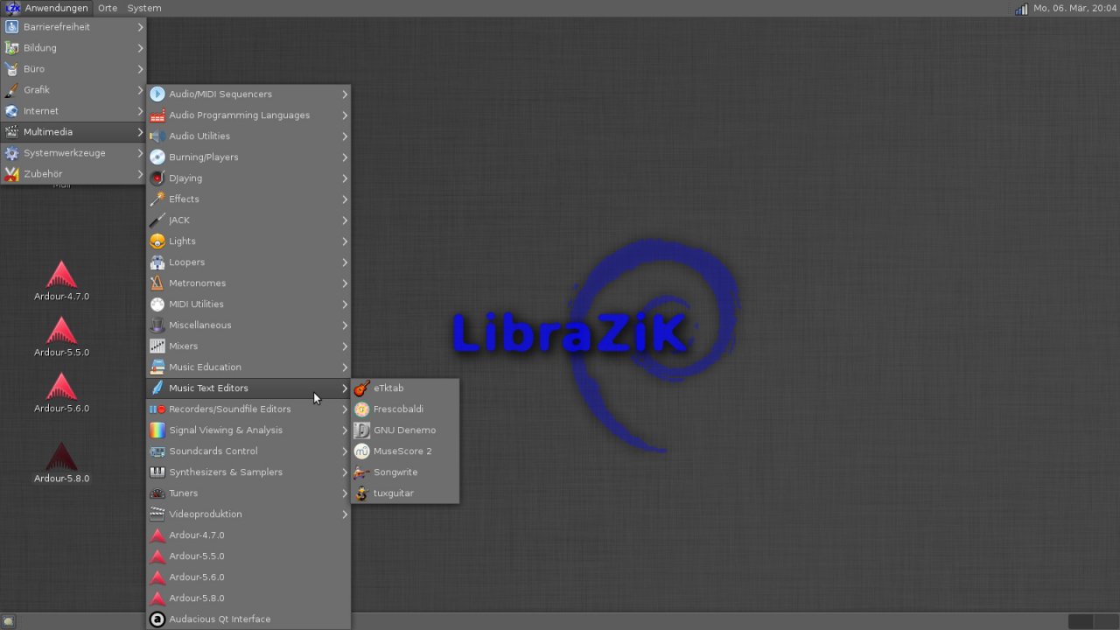The image size is (1120, 630).
Task: Click the workspace switcher in bottom panel
Action: coord(1092,621)
